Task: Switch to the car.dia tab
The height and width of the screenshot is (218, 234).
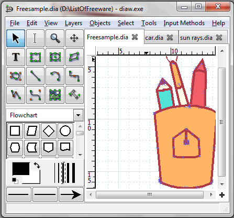Action: click(154, 38)
